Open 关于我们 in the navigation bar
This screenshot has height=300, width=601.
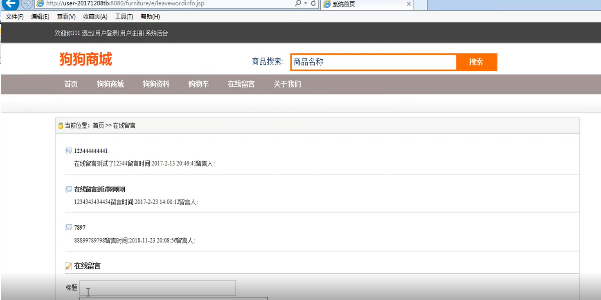(x=287, y=84)
